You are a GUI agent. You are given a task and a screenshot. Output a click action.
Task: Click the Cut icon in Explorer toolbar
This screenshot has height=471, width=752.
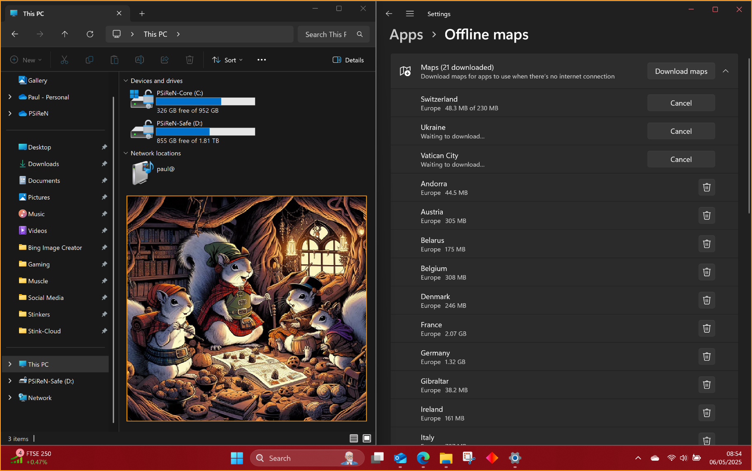[64, 60]
